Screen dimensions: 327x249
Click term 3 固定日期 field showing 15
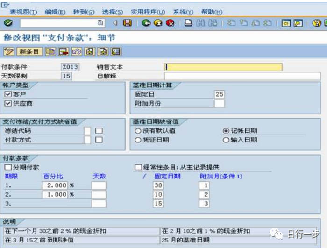158,204
